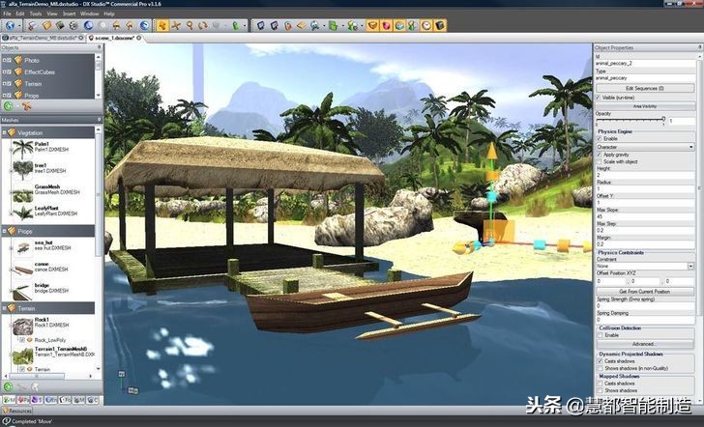The width and height of the screenshot is (704, 427).
Task: Click the globe icon at toolbar start
Action: [x=10, y=25]
